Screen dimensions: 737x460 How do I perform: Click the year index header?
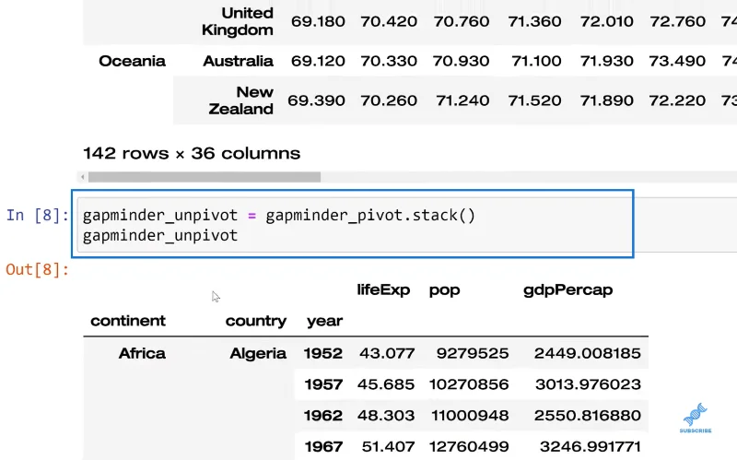click(325, 321)
